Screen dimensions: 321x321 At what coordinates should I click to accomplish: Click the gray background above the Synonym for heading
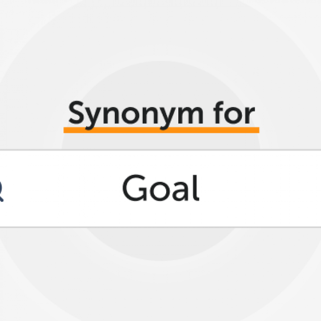(x=160, y=73)
